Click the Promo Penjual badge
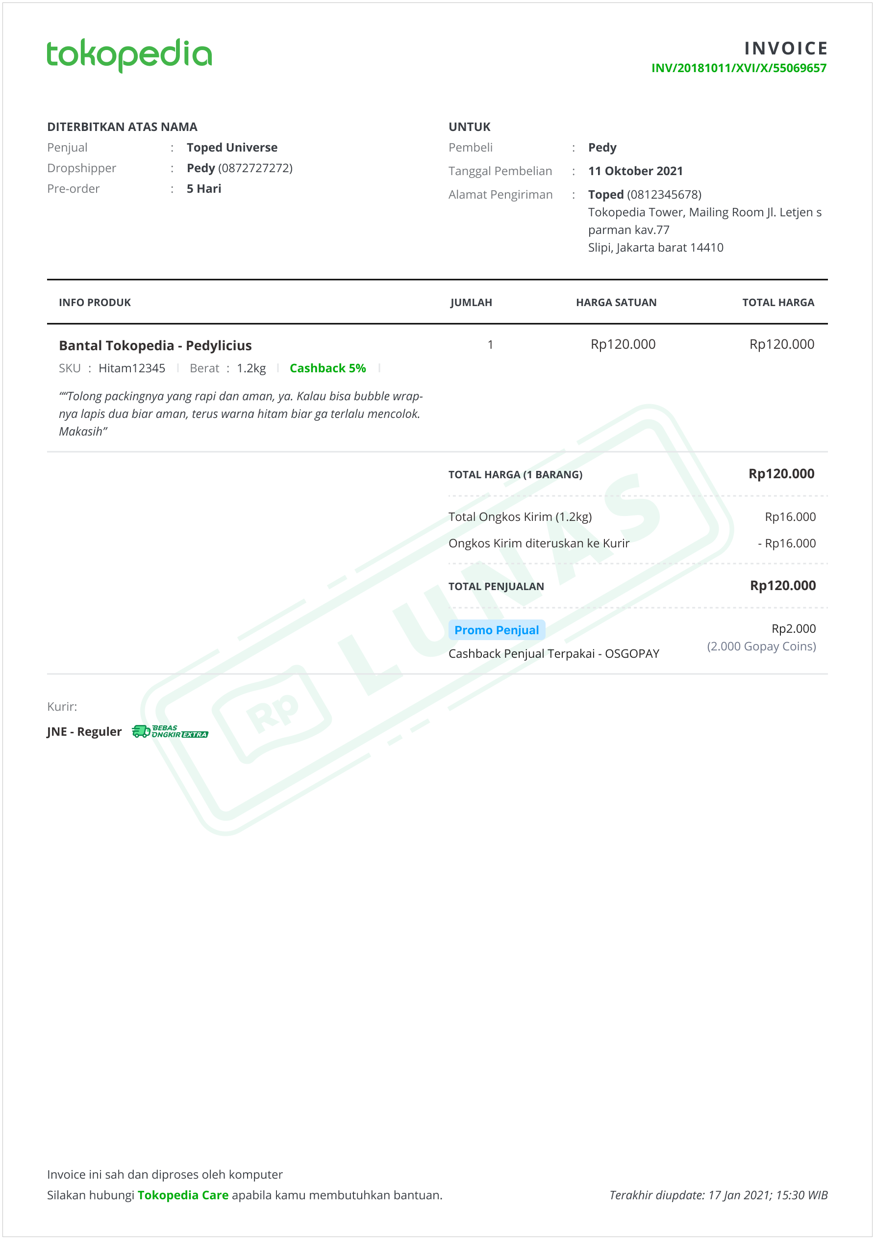Image resolution: width=875 pixels, height=1239 pixels. (x=496, y=630)
